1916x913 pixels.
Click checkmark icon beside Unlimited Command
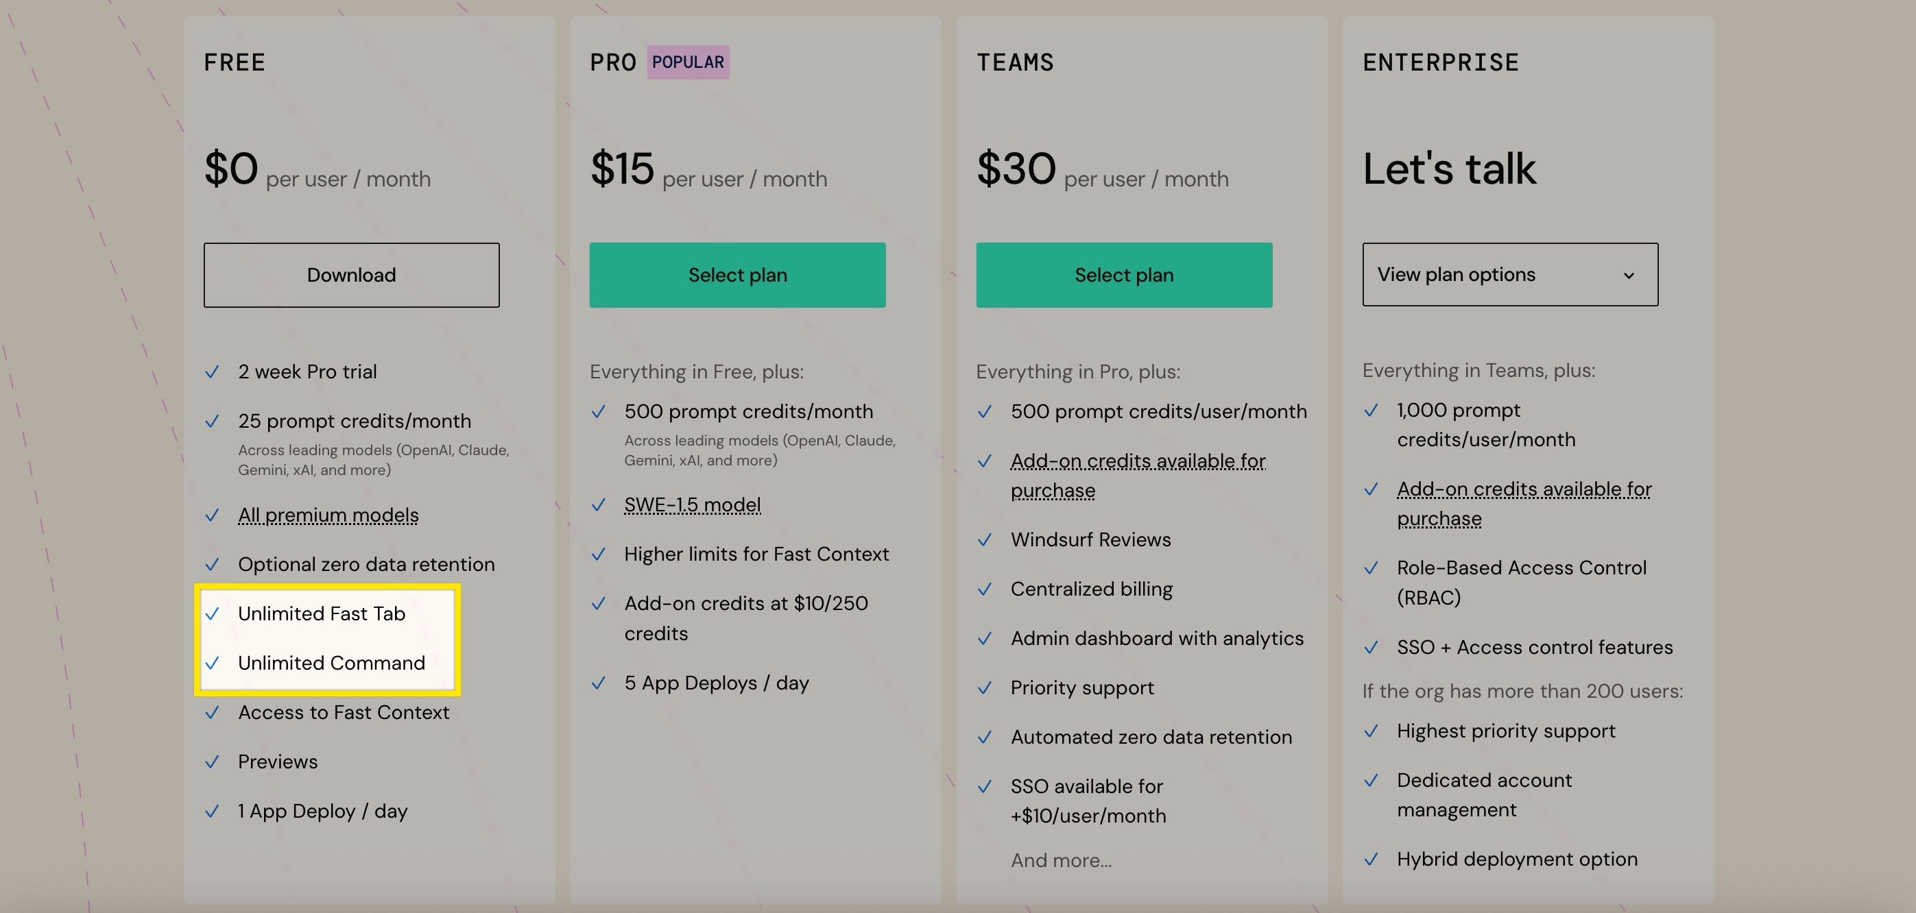212,664
